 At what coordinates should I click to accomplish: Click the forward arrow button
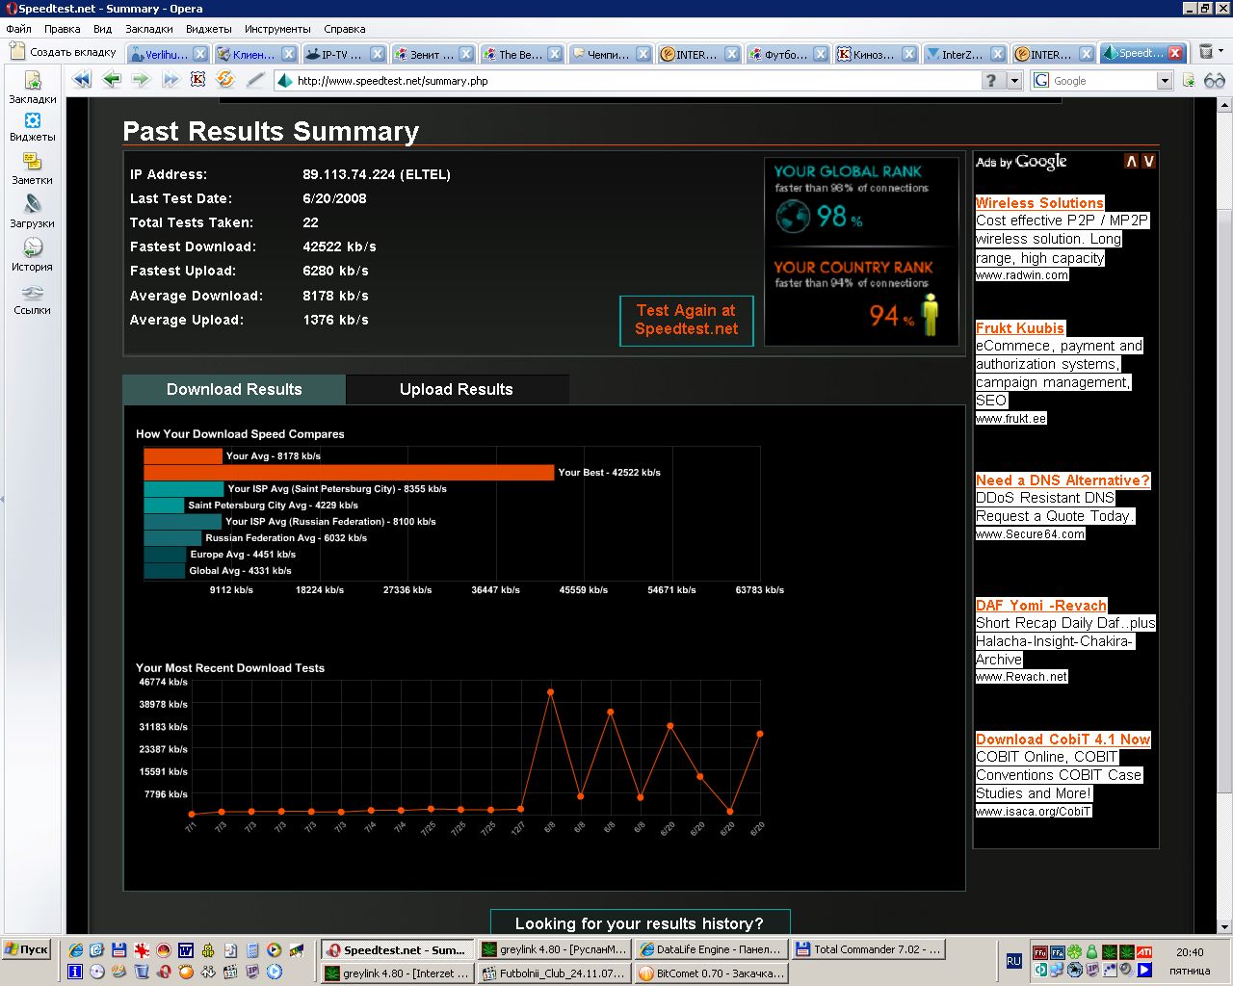142,80
